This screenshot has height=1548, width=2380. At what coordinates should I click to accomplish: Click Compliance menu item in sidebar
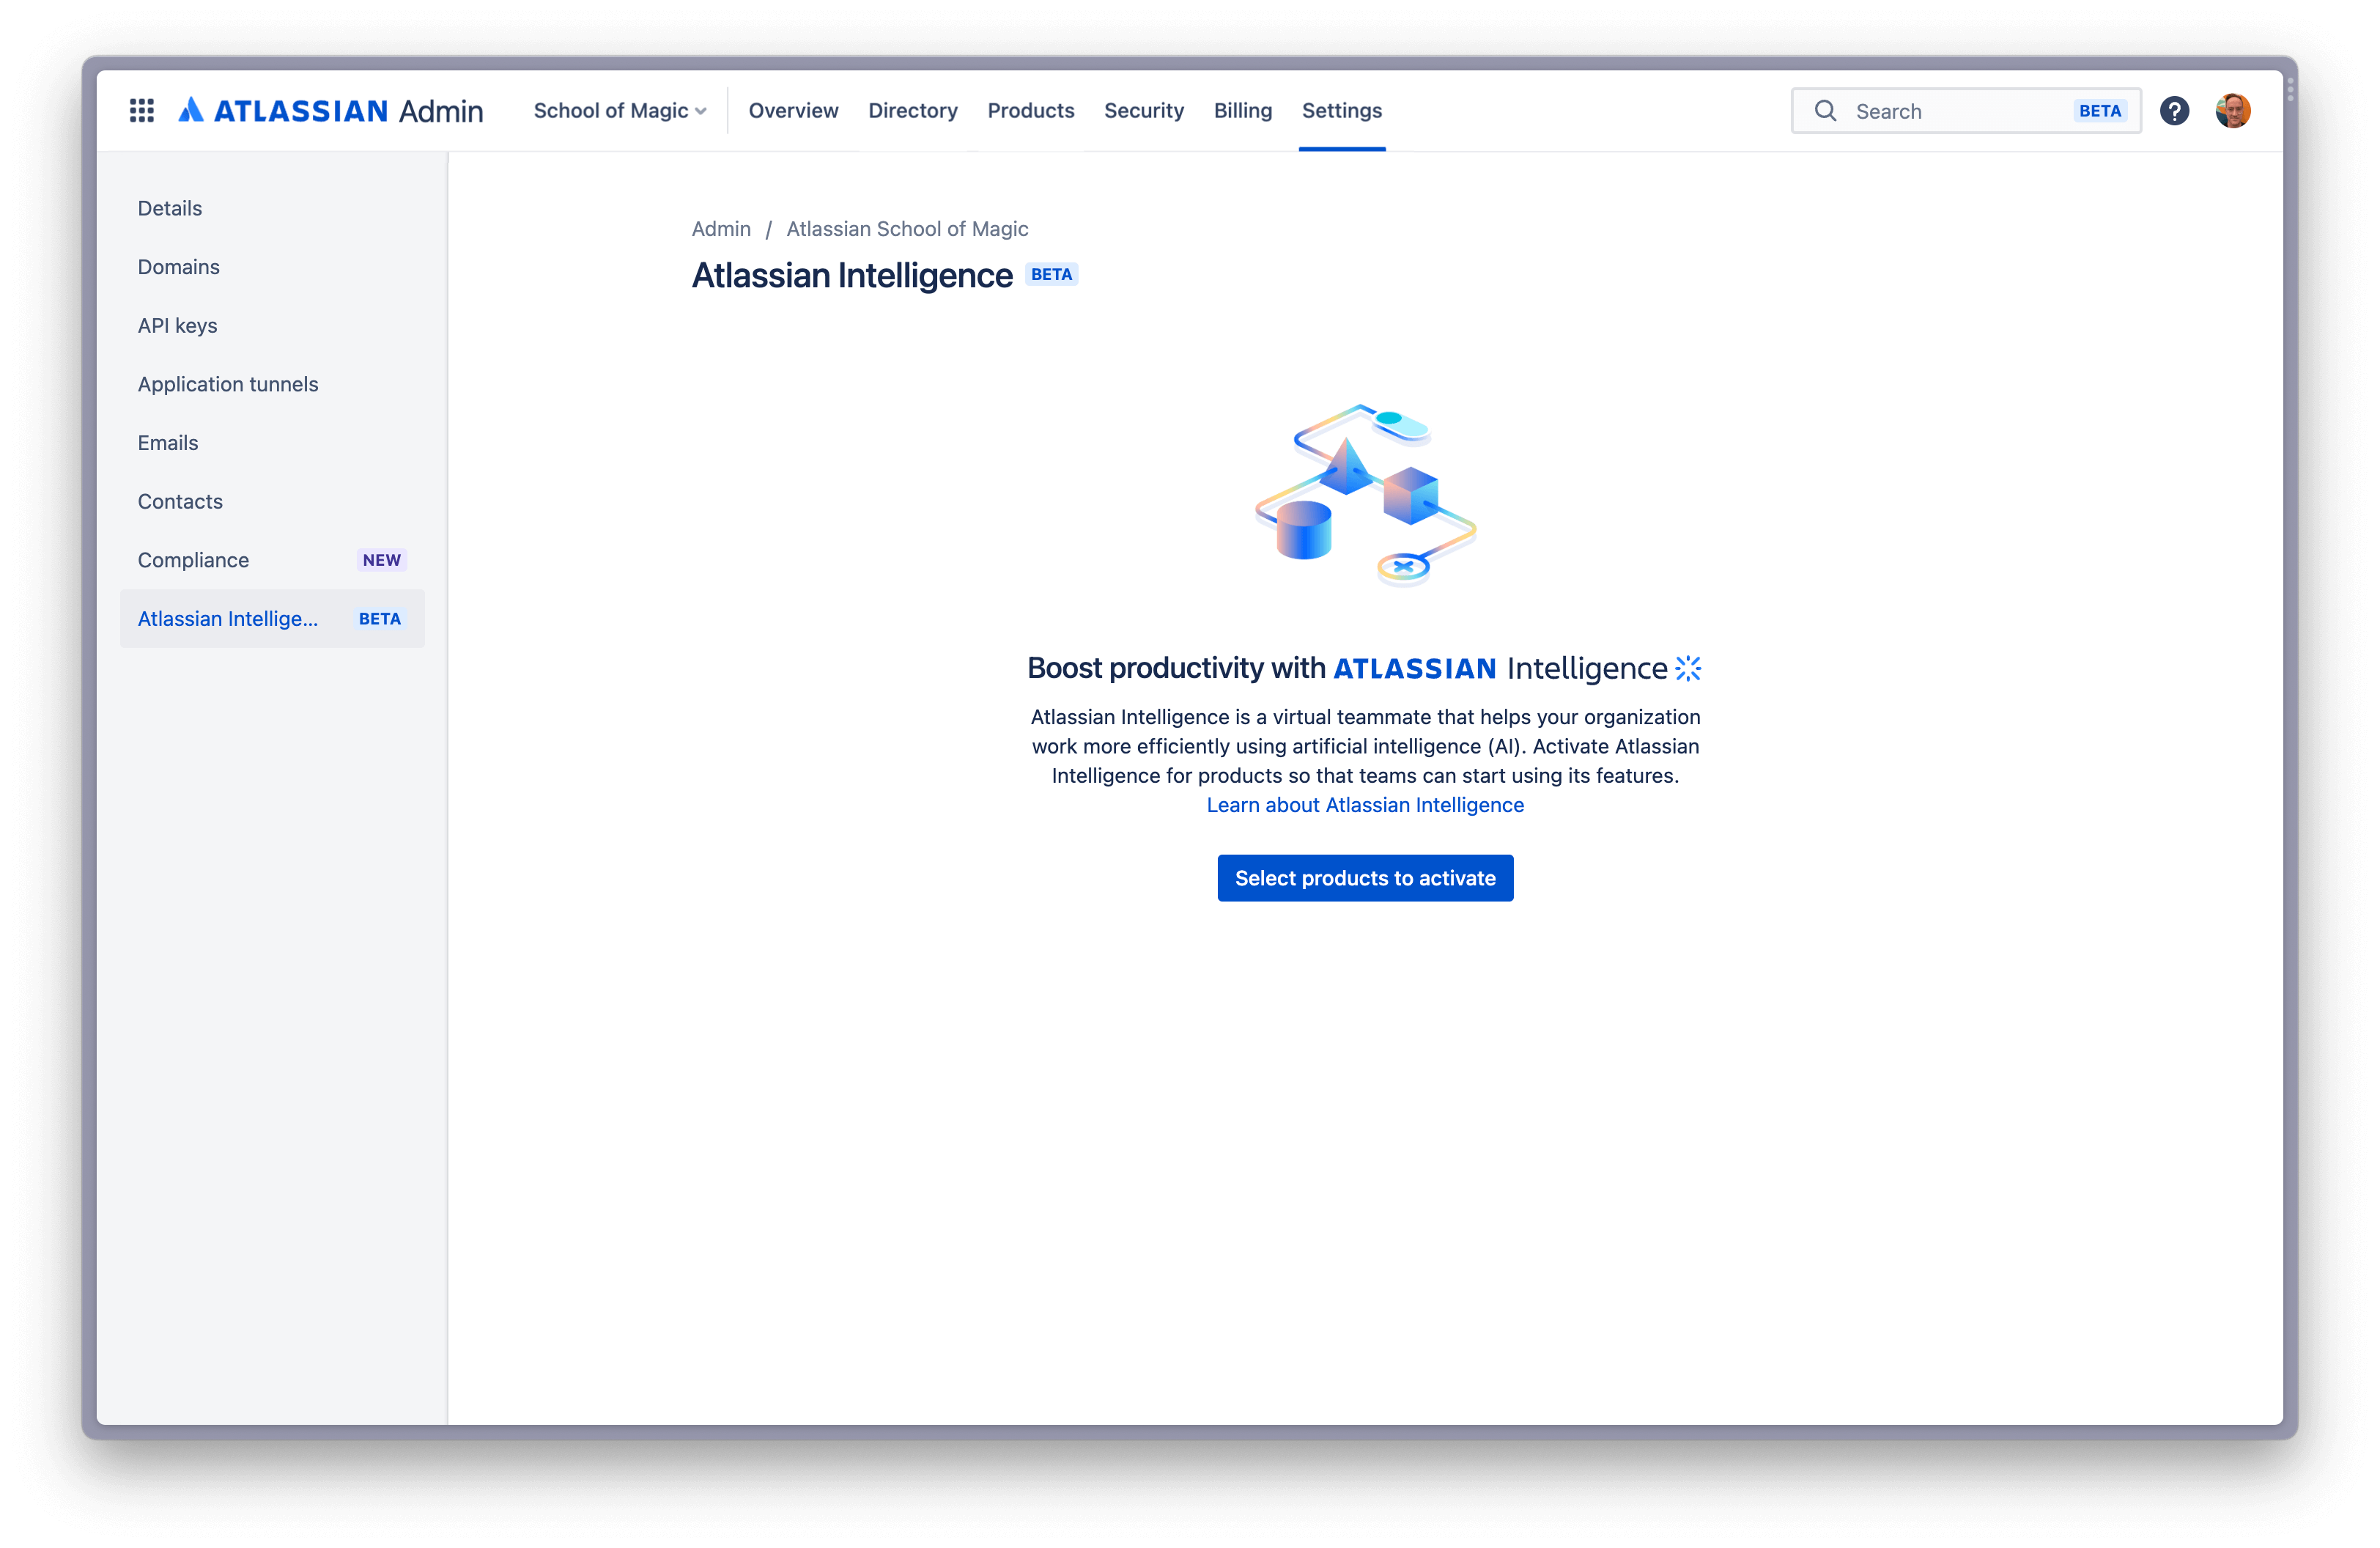(193, 559)
